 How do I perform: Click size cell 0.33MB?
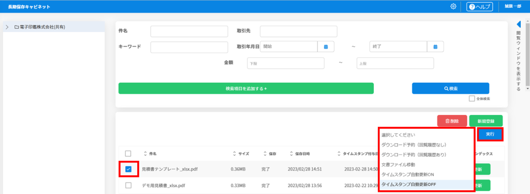238,185
